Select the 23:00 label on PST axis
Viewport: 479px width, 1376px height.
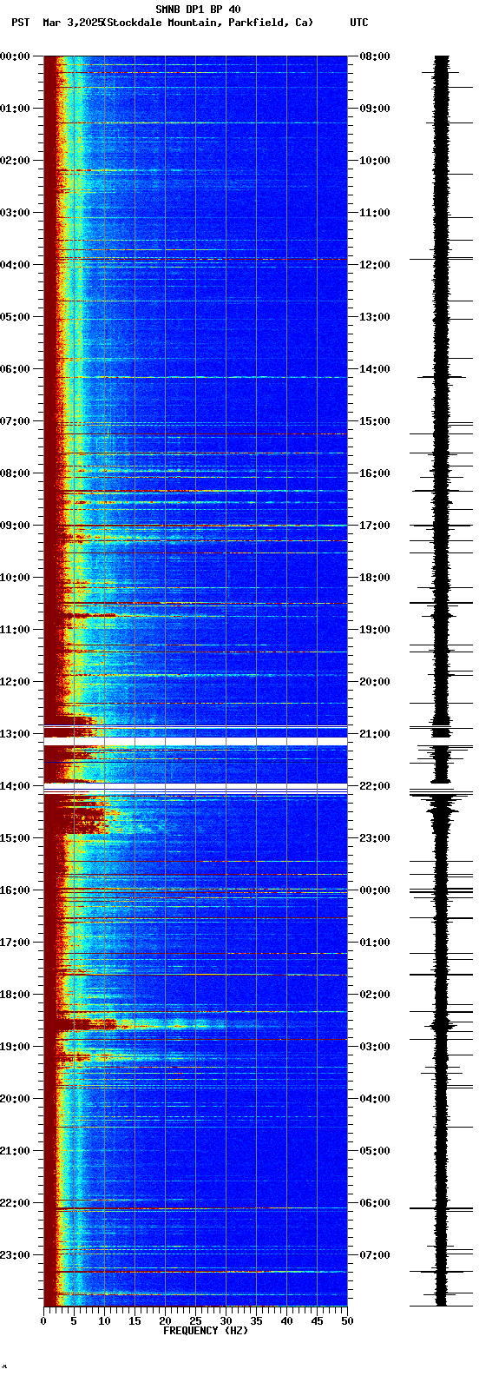point(15,1255)
